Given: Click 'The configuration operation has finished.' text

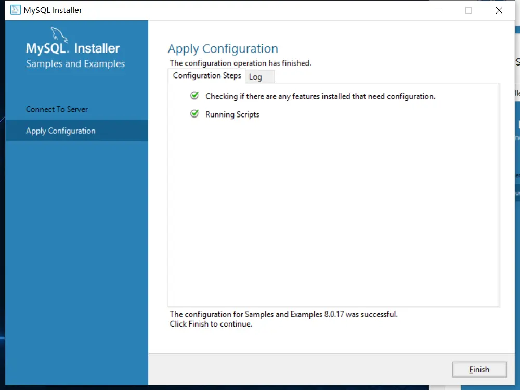Looking at the screenshot, I should coord(240,63).
